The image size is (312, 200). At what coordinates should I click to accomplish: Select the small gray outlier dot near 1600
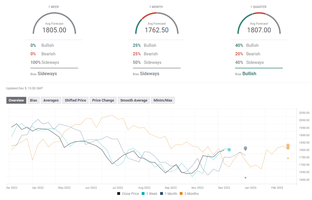click(245, 178)
